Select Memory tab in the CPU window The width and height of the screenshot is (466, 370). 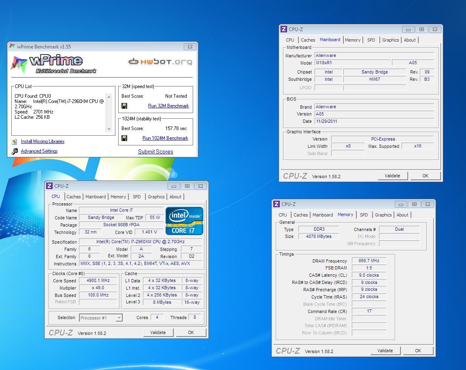click(x=118, y=197)
